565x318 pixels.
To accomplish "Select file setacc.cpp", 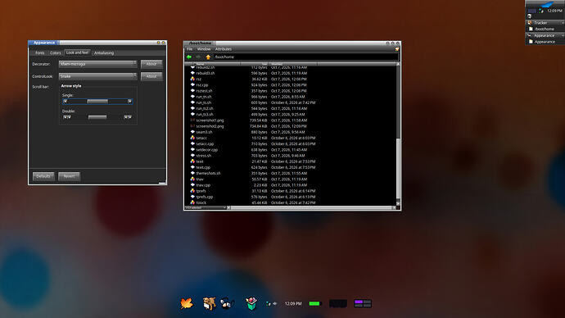I will pos(205,144).
